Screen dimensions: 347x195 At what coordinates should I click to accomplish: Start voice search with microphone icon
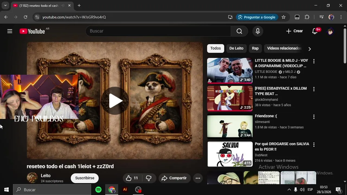(258, 31)
